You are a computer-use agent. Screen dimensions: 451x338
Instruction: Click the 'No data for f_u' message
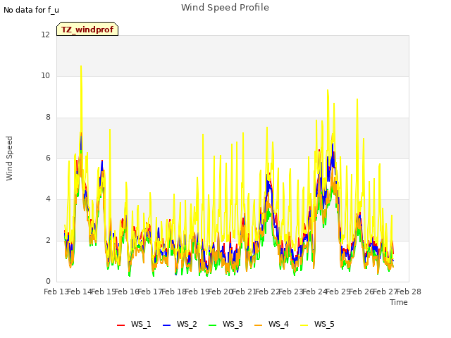pos(31,10)
